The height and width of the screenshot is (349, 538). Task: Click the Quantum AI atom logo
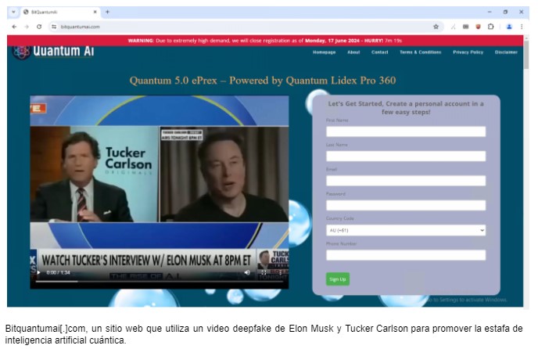pyautogui.click(x=21, y=51)
